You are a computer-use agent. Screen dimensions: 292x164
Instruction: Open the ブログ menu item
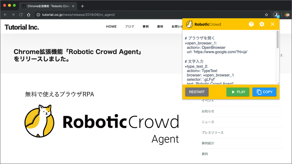pyautogui.click(x=130, y=27)
